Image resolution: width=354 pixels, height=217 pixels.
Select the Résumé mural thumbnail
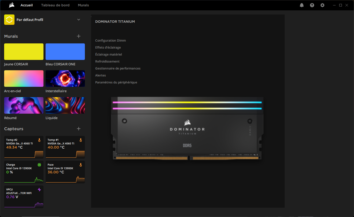24,105
